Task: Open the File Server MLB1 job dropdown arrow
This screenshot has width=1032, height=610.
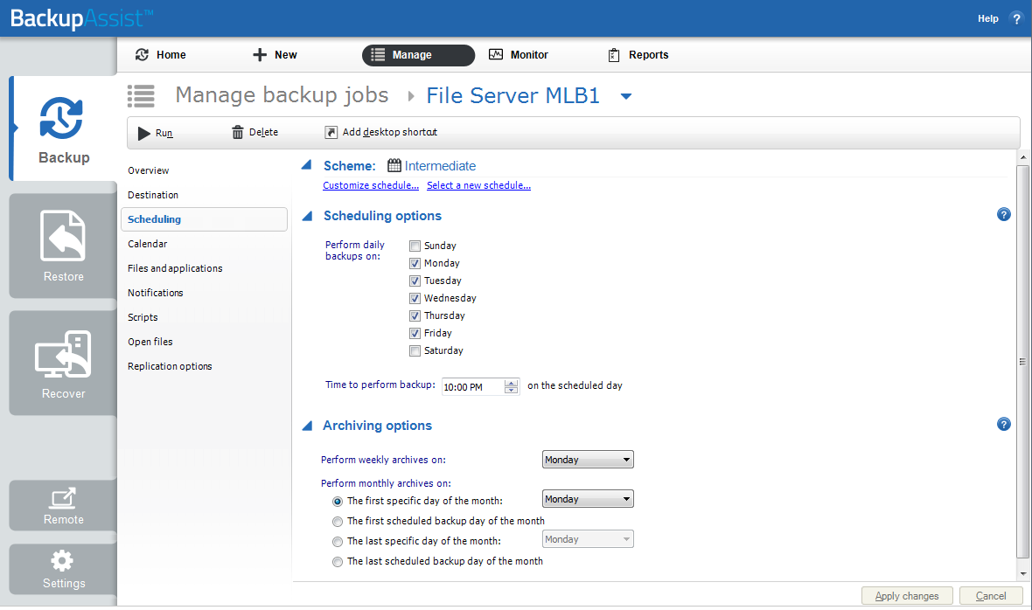Action: (626, 97)
